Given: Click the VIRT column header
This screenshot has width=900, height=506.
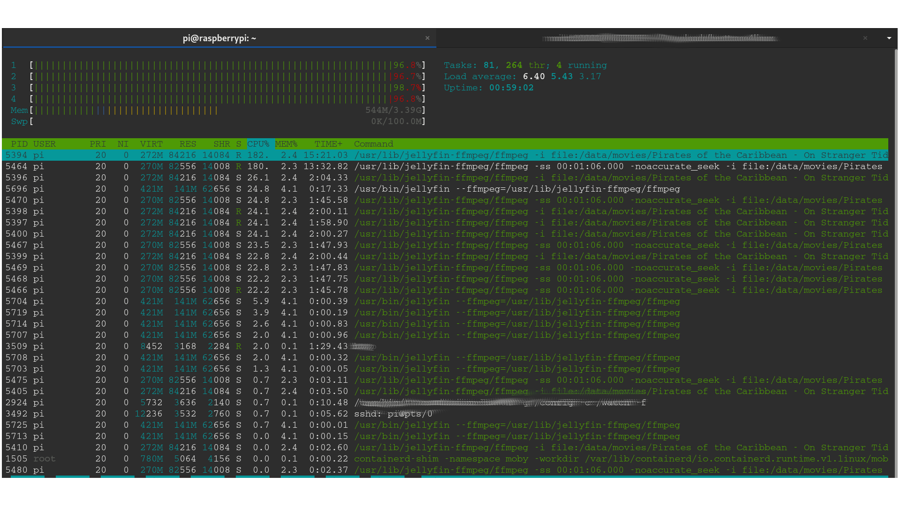Looking at the screenshot, I should 151,144.
